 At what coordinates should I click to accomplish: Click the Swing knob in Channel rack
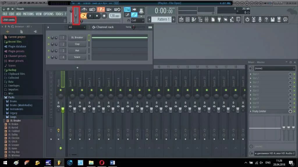(134, 27)
